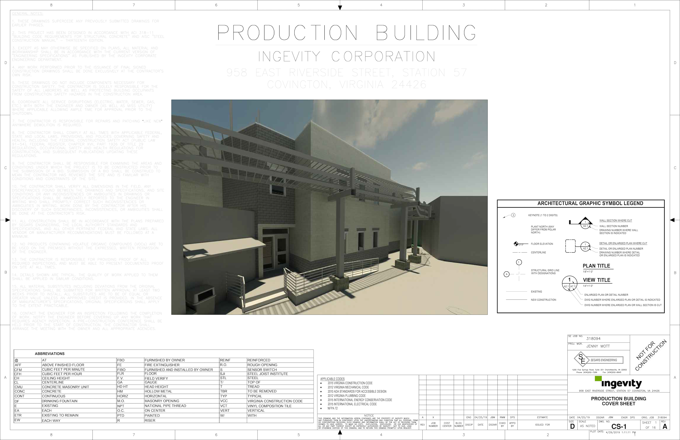Click the ESTIMATE entry in revision row
Viewport: 680px width, 440px height.
pos(542,417)
